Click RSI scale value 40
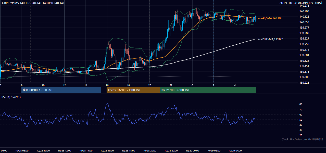The image size is (326, 153). pos(301,125)
